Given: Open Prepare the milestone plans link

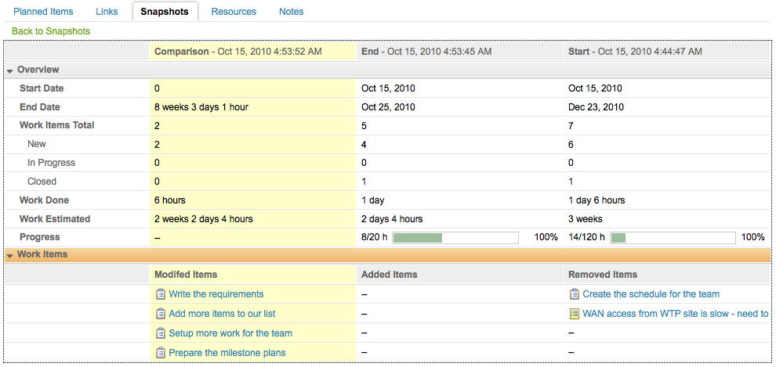Looking at the screenshot, I should (227, 353).
